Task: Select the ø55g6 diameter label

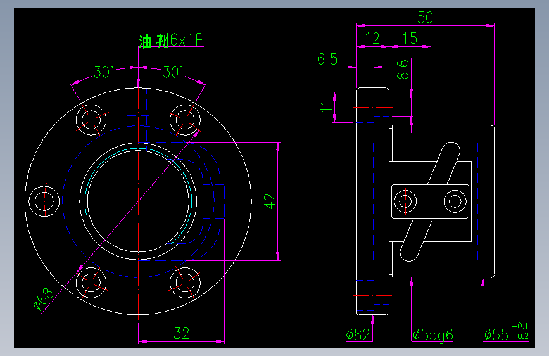Action: [x=432, y=335]
